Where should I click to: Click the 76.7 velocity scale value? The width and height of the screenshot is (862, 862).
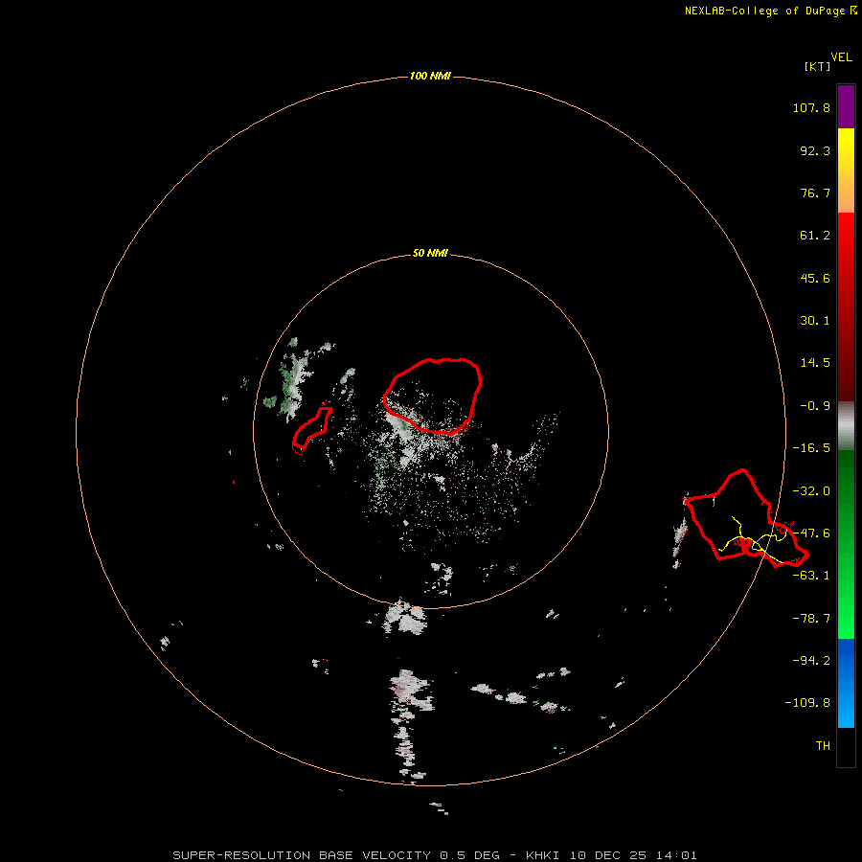tap(815, 193)
